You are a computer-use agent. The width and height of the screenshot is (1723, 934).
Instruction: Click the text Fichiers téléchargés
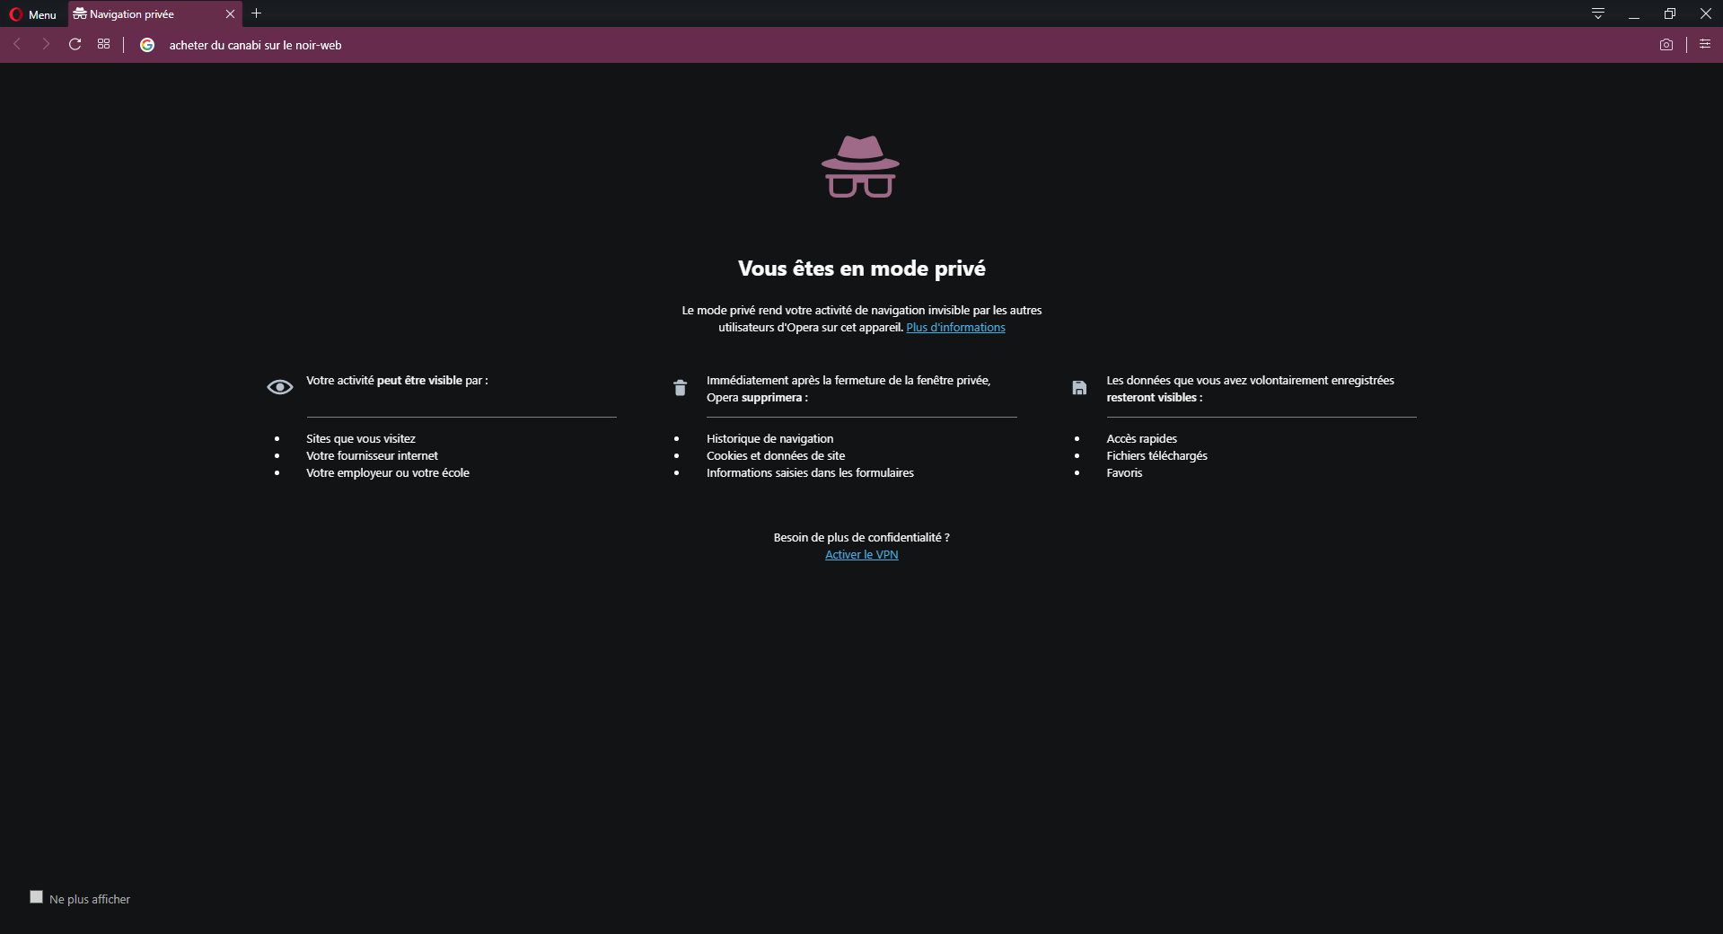point(1156,456)
